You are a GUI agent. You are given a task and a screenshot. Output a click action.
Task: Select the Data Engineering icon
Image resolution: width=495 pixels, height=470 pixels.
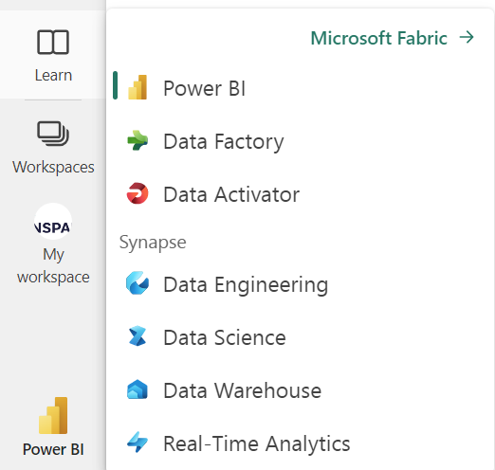point(137,283)
